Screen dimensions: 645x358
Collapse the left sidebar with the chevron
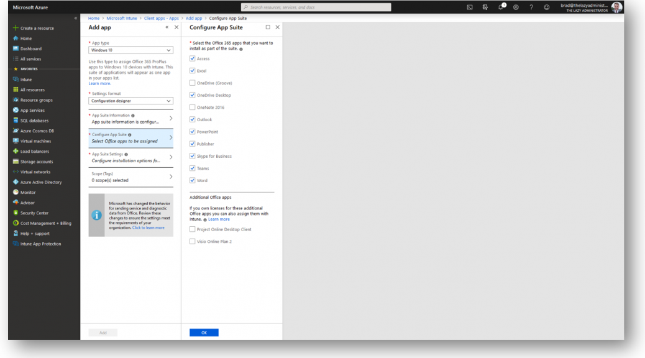pyautogui.click(x=76, y=18)
